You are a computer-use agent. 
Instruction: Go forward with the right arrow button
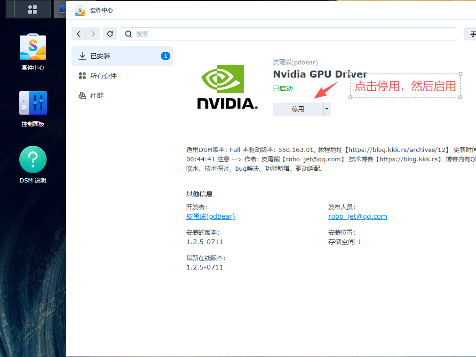[x=94, y=34]
